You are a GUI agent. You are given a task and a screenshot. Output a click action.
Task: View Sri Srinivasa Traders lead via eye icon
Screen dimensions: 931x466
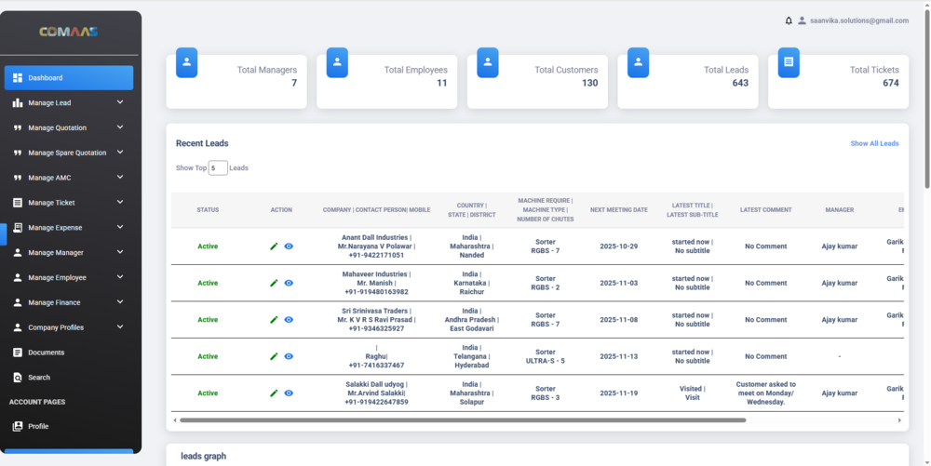[289, 320]
